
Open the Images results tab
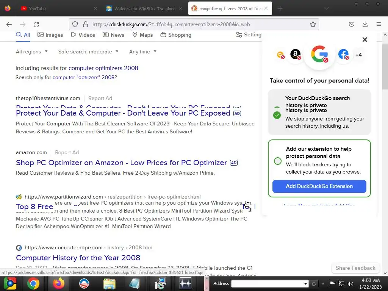click(x=50, y=35)
